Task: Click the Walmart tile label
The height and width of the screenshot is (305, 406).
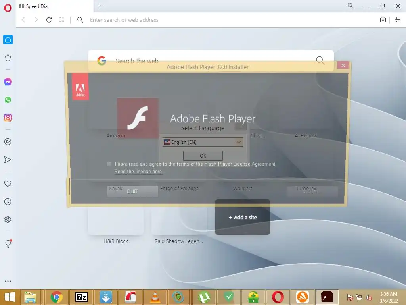Action: point(242,188)
